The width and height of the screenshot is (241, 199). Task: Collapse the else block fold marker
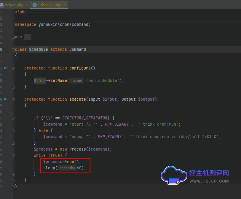(x=13, y=130)
